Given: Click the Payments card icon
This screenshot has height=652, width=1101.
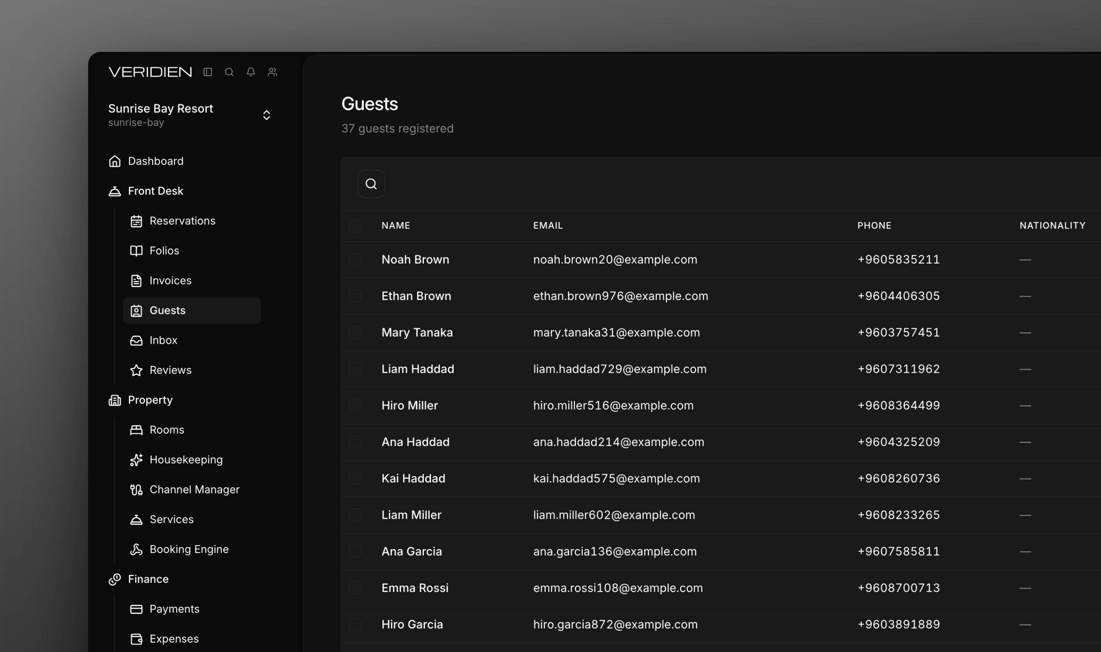Looking at the screenshot, I should click(136, 609).
